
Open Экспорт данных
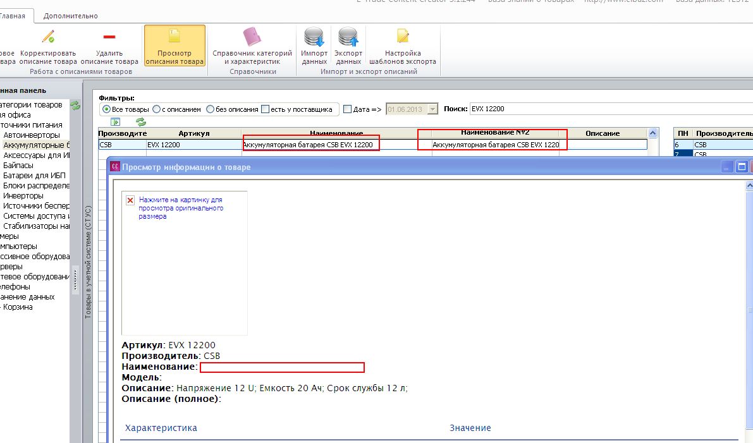coord(348,46)
